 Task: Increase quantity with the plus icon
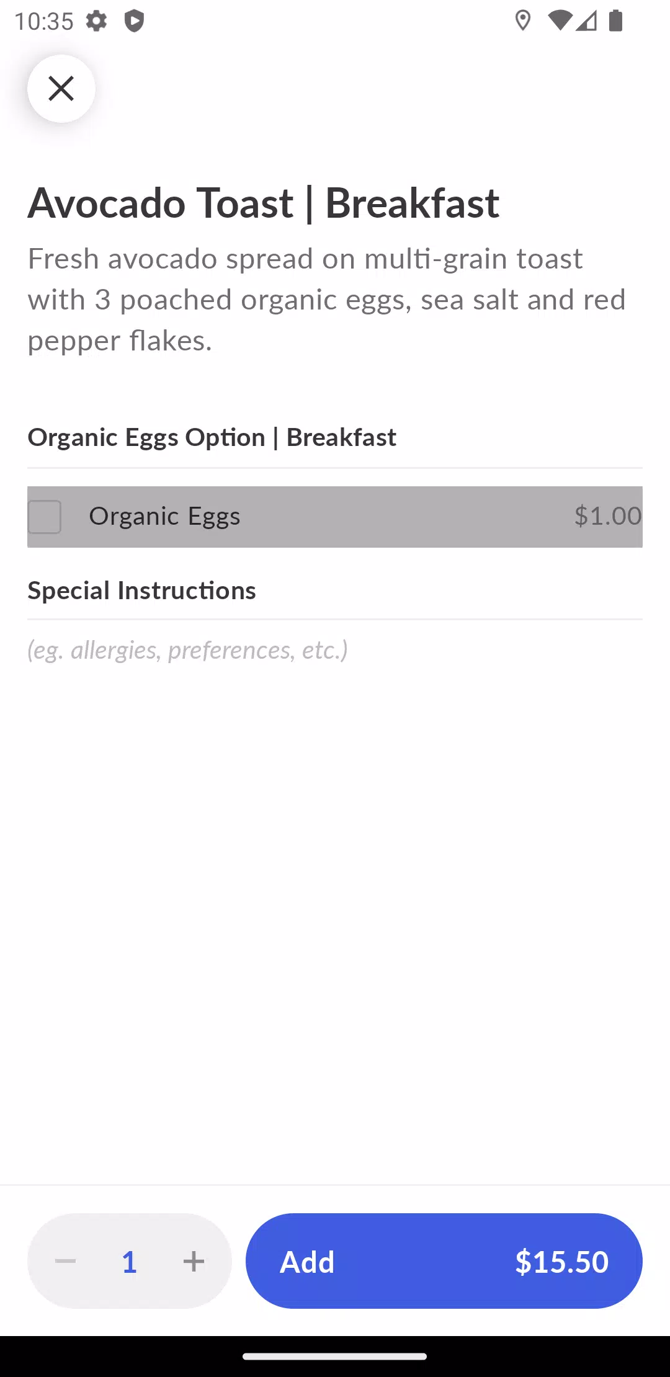click(x=194, y=1261)
